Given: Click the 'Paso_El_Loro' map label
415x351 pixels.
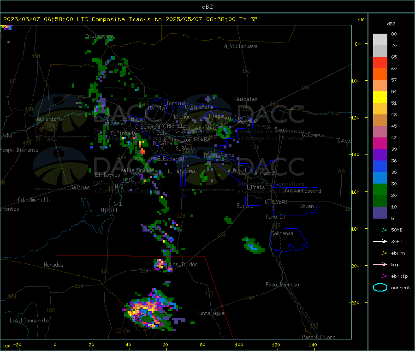Looking at the screenshot, I should point(319,337).
